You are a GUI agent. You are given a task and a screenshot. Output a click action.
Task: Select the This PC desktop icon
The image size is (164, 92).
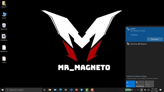pyautogui.click(x=4, y=15)
